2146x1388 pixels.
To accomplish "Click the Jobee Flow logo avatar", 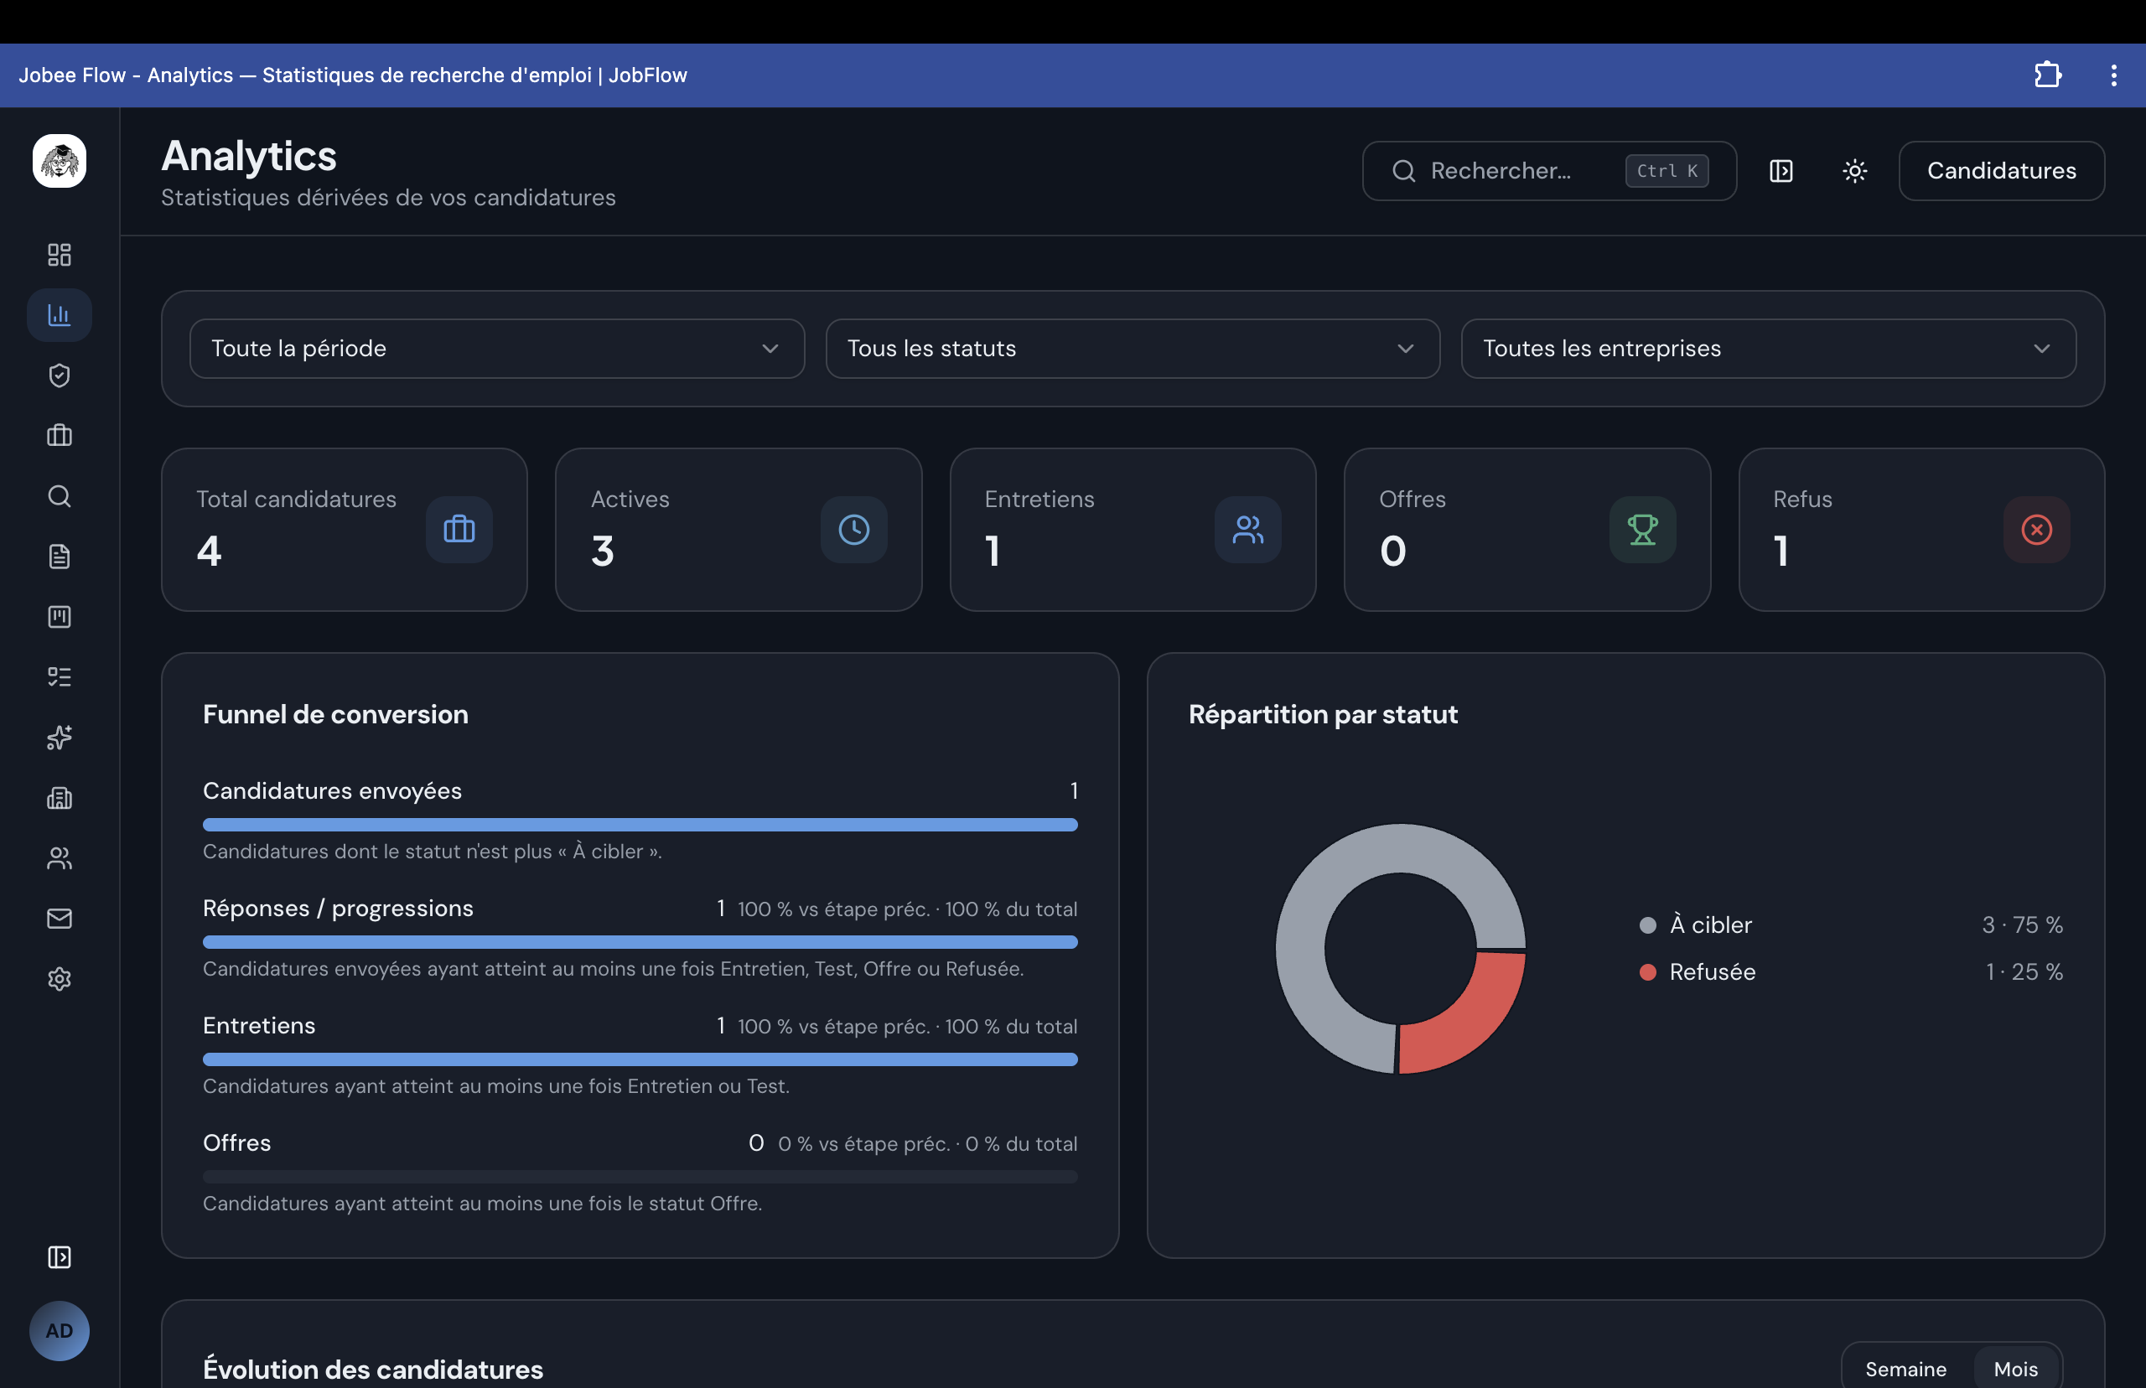I will (x=60, y=161).
